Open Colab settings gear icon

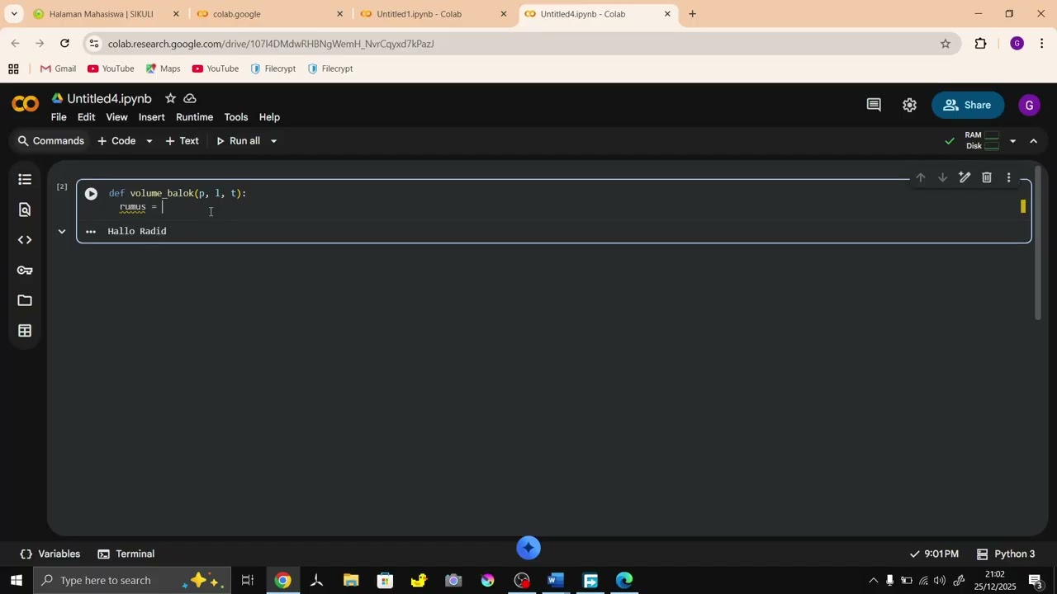pyautogui.click(x=909, y=105)
